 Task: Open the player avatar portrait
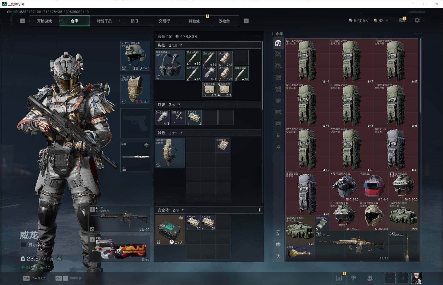coord(417,278)
